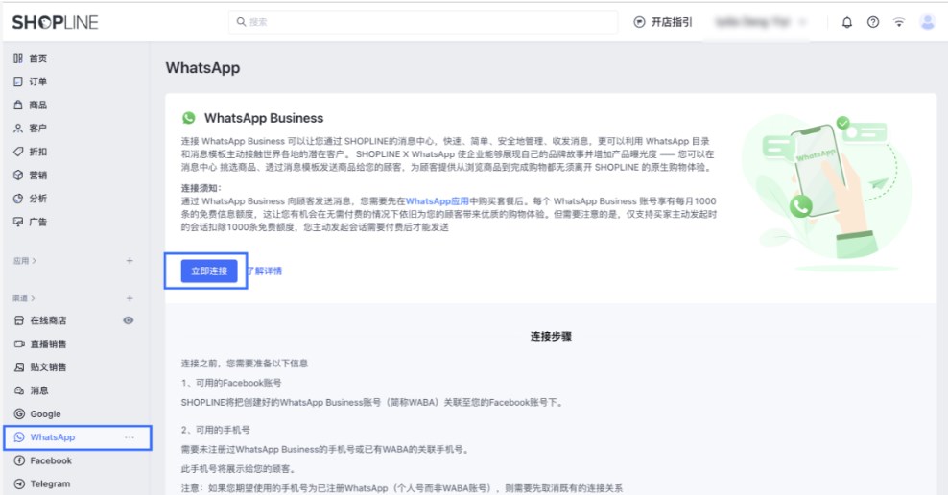948x495 pixels.
Task: Click 立即连接 connect now button
Action: pos(209,271)
